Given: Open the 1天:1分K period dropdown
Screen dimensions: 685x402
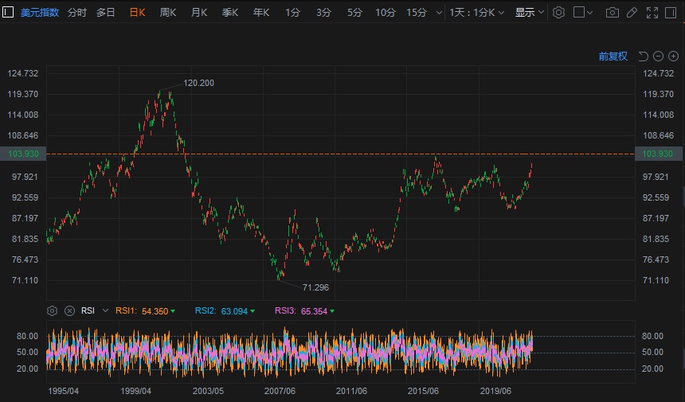Looking at the screenshot, I should click(x=476, y=13).
